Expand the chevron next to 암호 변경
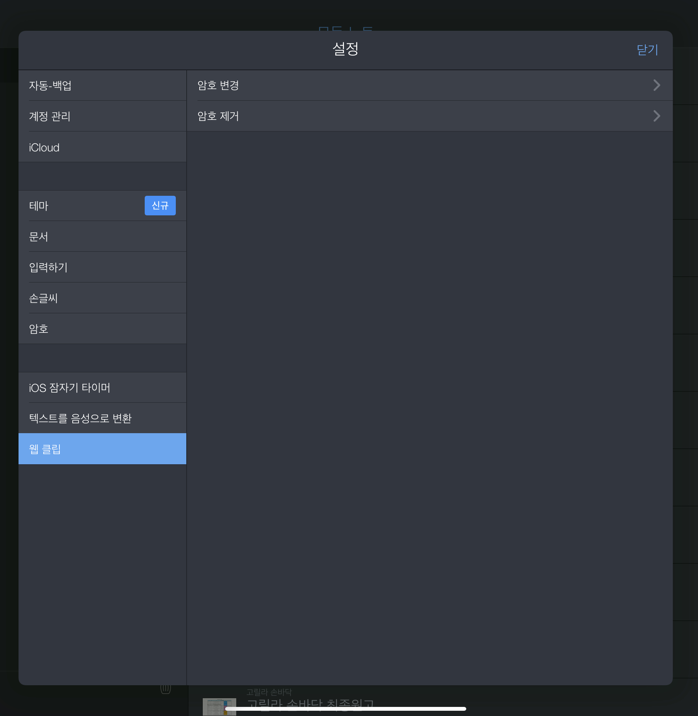Image resolution: width=698 pixels, height=716 pixels. click(656, 85)
